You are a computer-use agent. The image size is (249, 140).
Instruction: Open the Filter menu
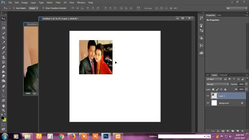58,3
